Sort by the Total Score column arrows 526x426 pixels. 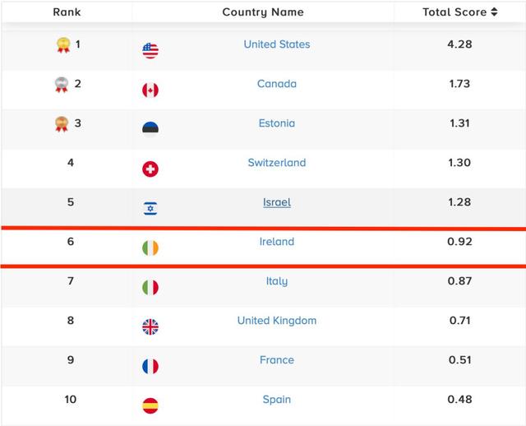494,12
